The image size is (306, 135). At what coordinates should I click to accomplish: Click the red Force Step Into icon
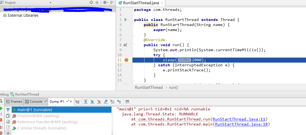pos(99,102)
